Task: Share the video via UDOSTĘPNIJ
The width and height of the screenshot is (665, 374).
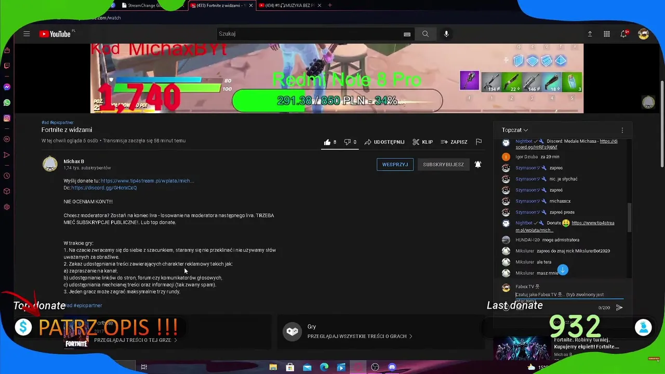Action: pos(384,142)
